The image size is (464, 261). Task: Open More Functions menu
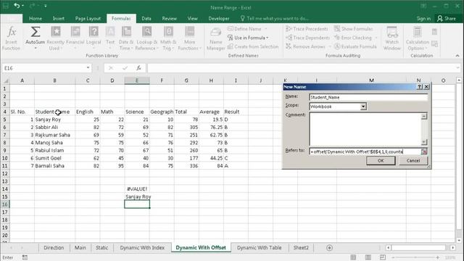pos(189,38)
